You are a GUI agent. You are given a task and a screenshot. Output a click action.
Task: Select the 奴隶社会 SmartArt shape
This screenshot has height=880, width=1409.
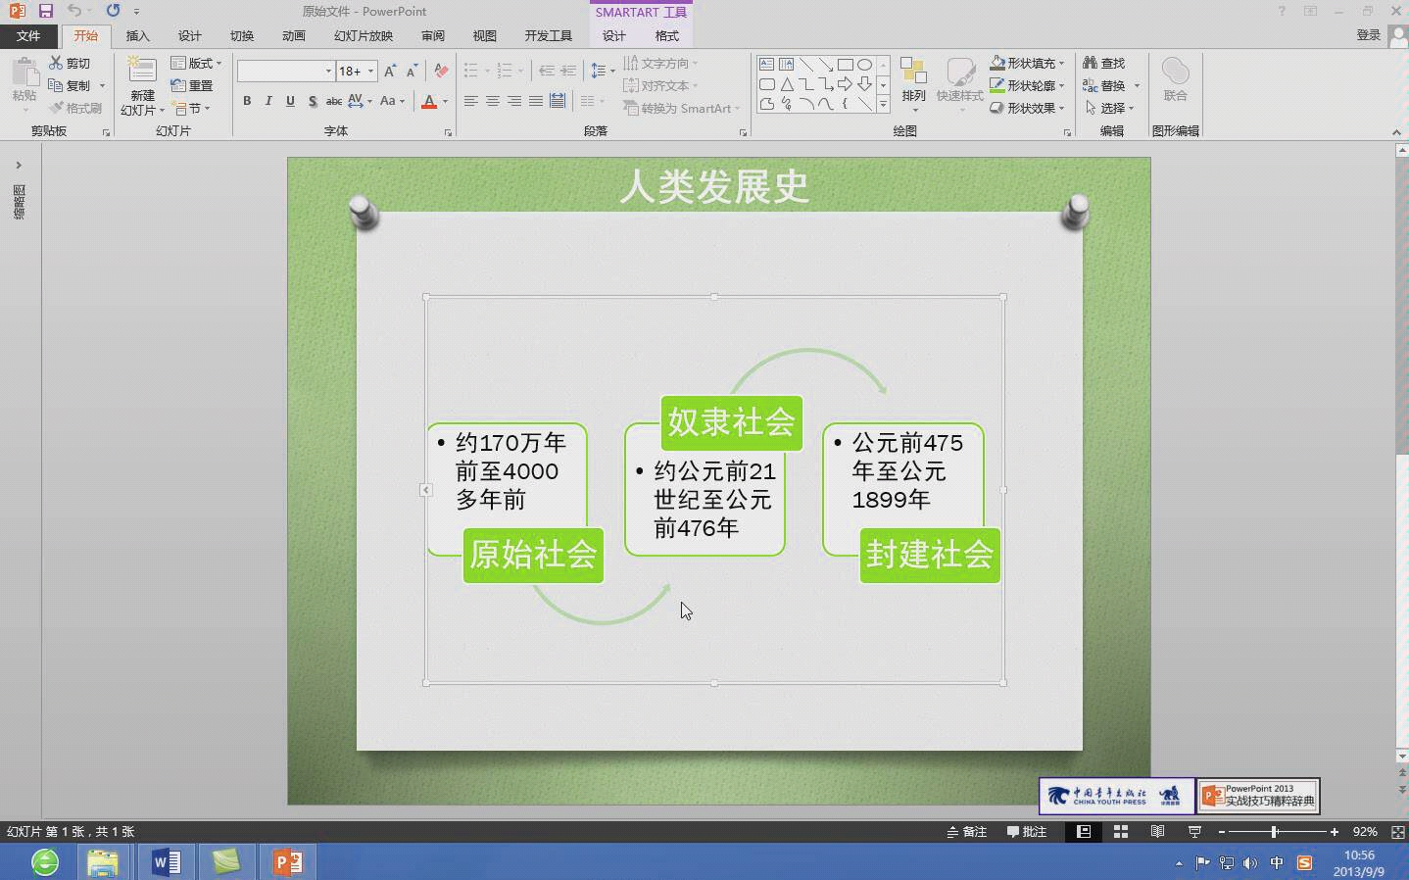pyautogui.click(x=731, y=422)
